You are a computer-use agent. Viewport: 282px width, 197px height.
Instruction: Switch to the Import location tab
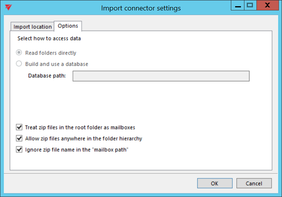click(33, 27)
